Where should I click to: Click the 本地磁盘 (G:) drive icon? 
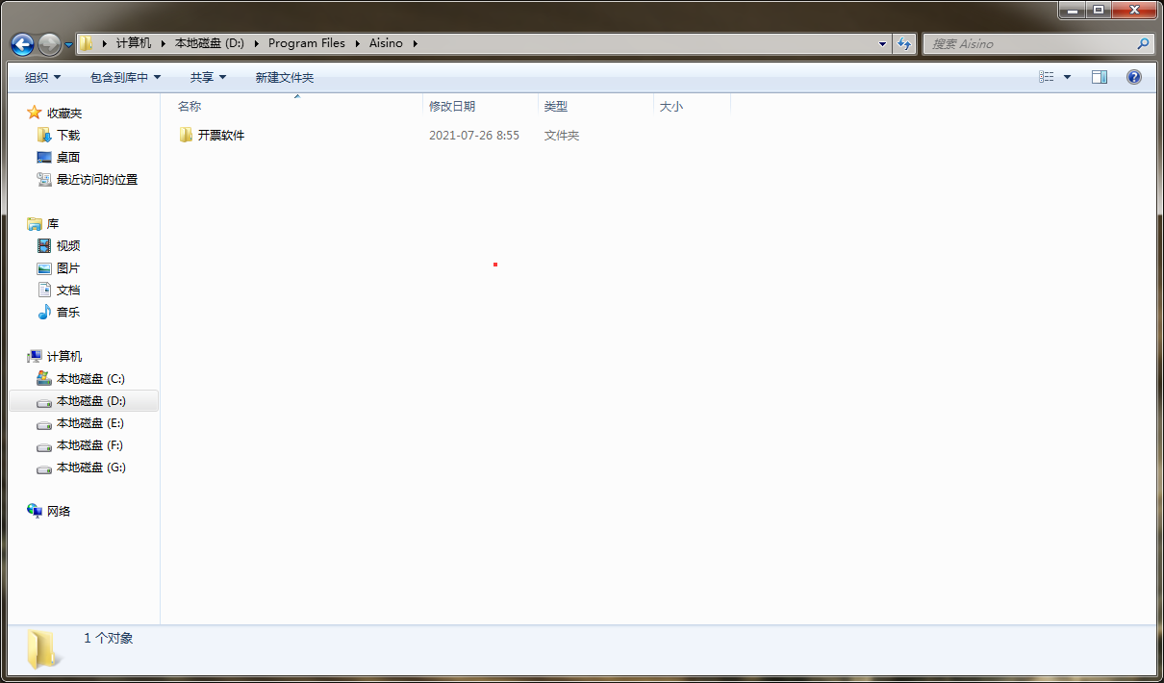44,468
